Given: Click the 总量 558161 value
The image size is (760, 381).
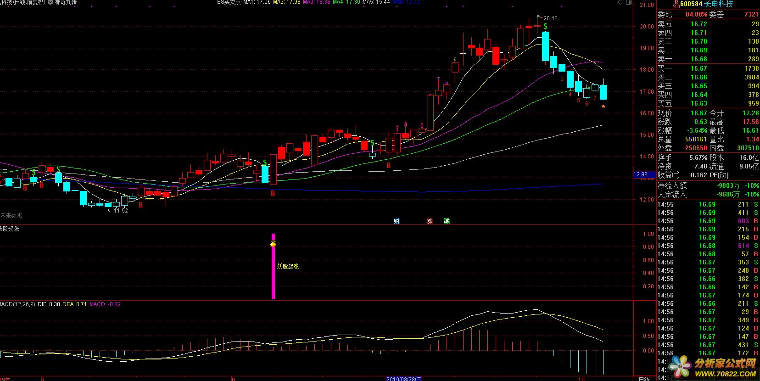Looking at the screenshot, I should point(696,139).
